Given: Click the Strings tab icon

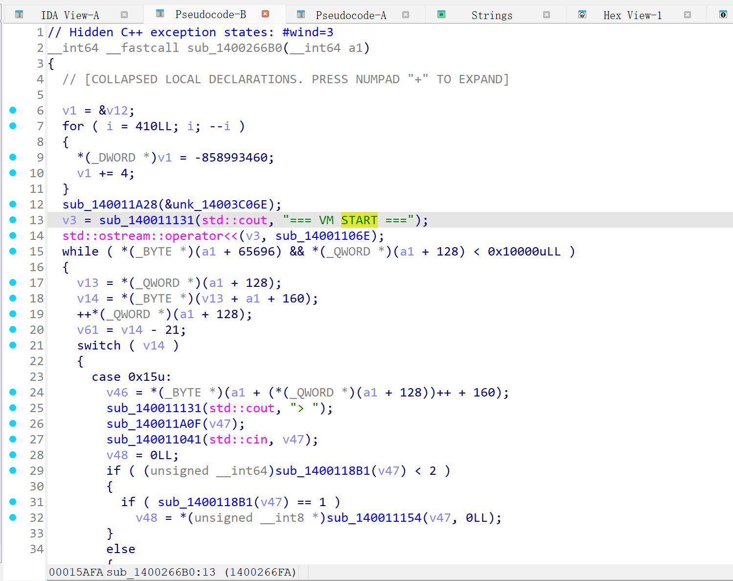Looking at the screenshot, I should tap(441, 15).
